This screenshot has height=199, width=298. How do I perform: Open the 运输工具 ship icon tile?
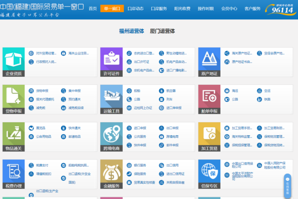click(111, 99)
